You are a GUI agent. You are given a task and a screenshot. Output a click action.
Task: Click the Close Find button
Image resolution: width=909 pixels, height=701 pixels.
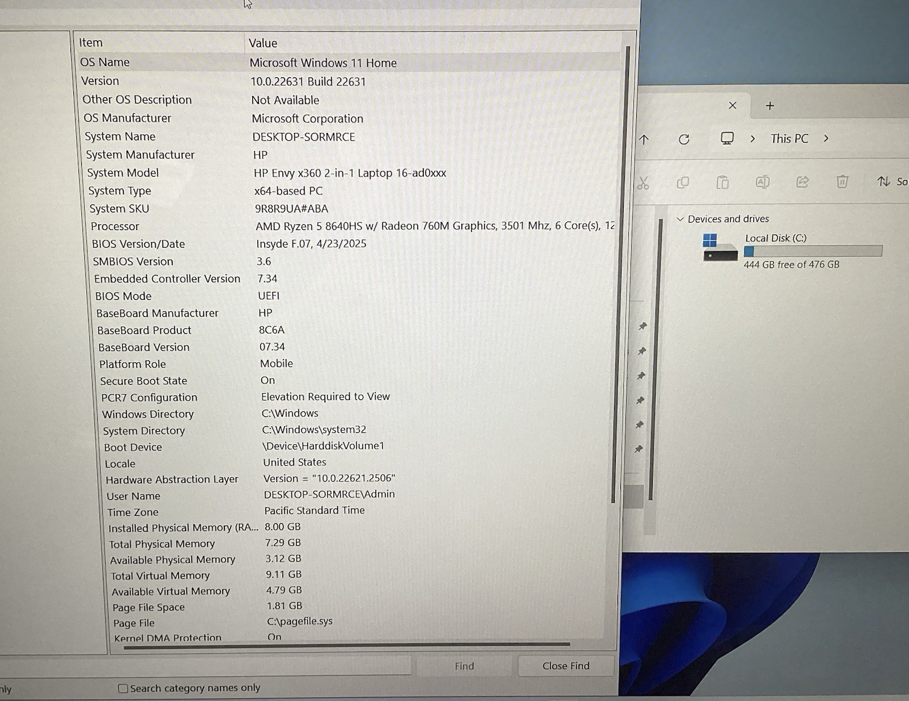coord(566,666)
